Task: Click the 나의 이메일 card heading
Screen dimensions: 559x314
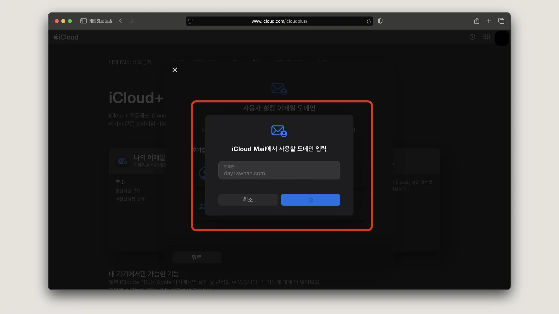Action: (149, 157)
